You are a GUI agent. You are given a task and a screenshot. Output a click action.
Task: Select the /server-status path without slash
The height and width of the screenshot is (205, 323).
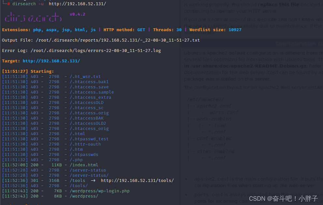(x=88, y=170)
